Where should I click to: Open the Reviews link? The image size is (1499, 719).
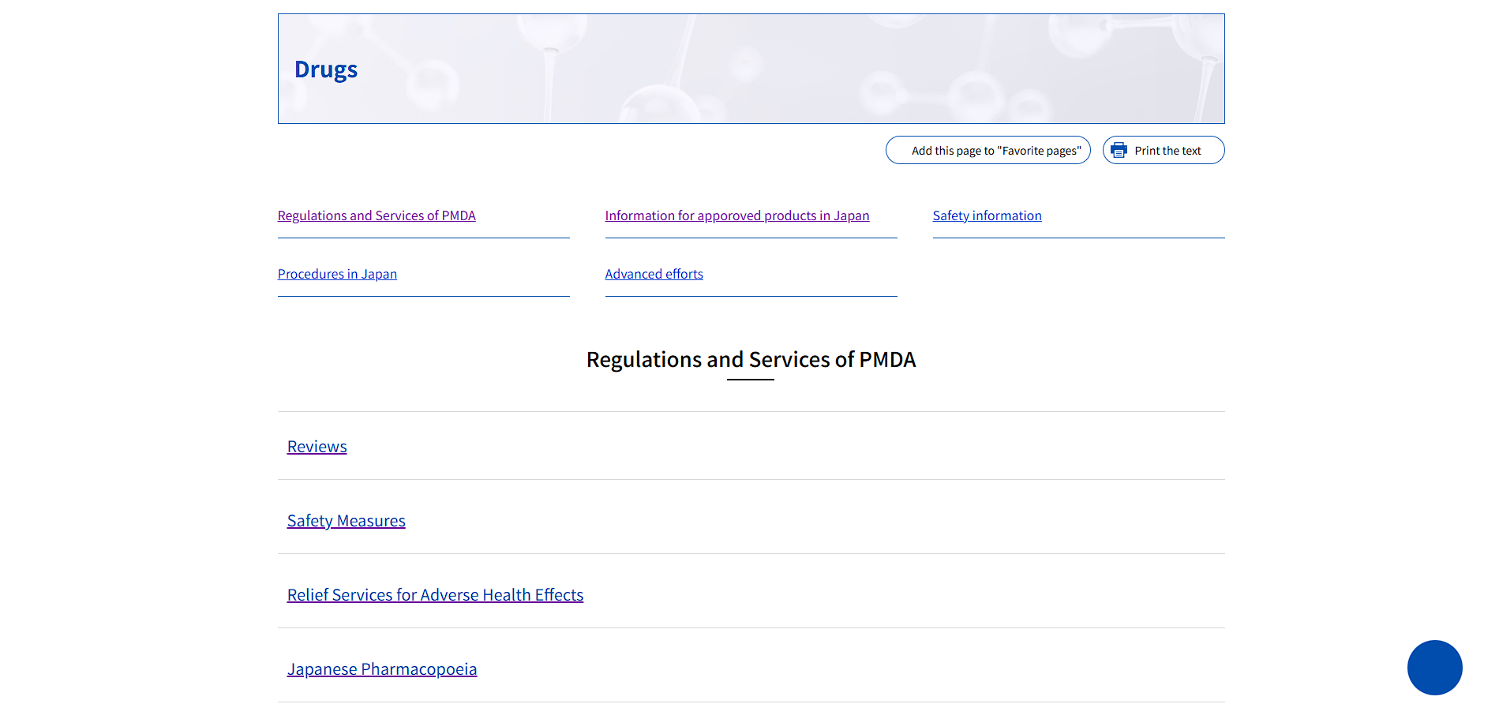click(317, 447)
